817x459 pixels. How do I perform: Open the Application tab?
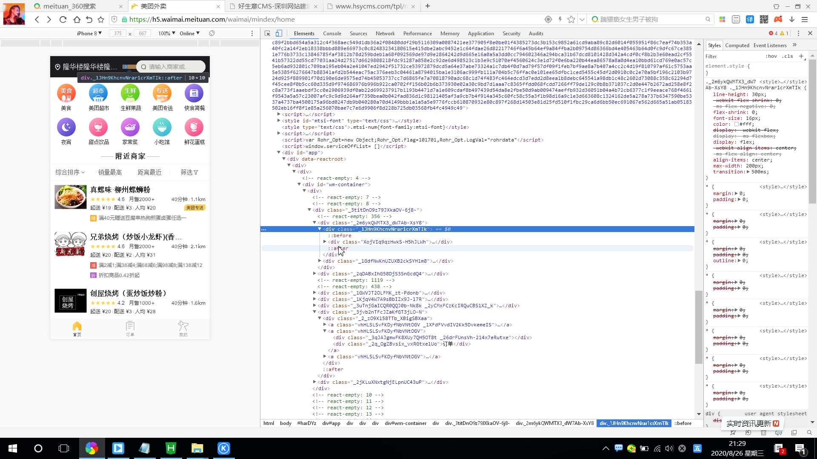coord(481,33)
